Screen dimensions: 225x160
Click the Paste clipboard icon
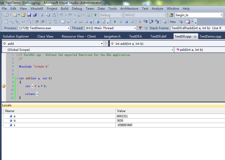coord(54,15)
